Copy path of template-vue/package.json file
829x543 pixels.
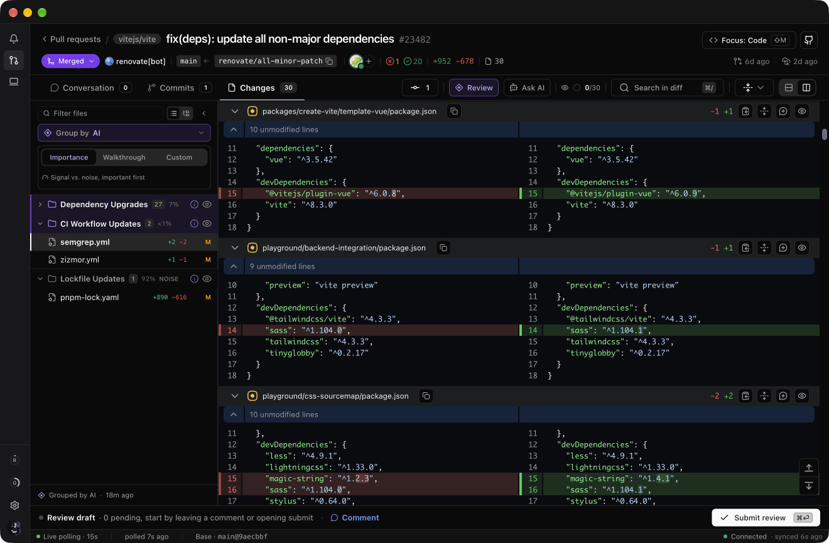tap(453, 111)
